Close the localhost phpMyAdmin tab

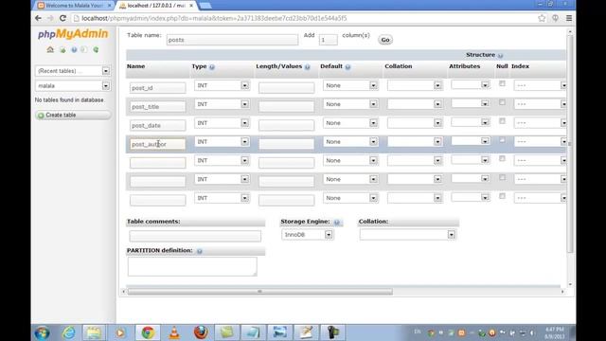[x=191, y=6]
